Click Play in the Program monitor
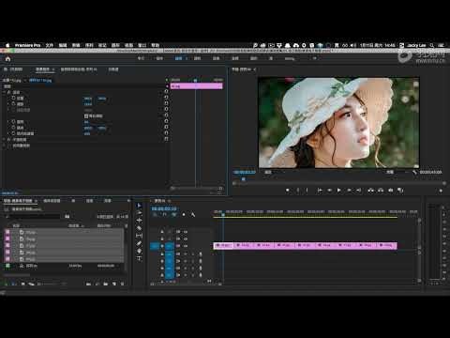Image resolution: width=450 pixels, height=338 pixels. tap(339, 190)
